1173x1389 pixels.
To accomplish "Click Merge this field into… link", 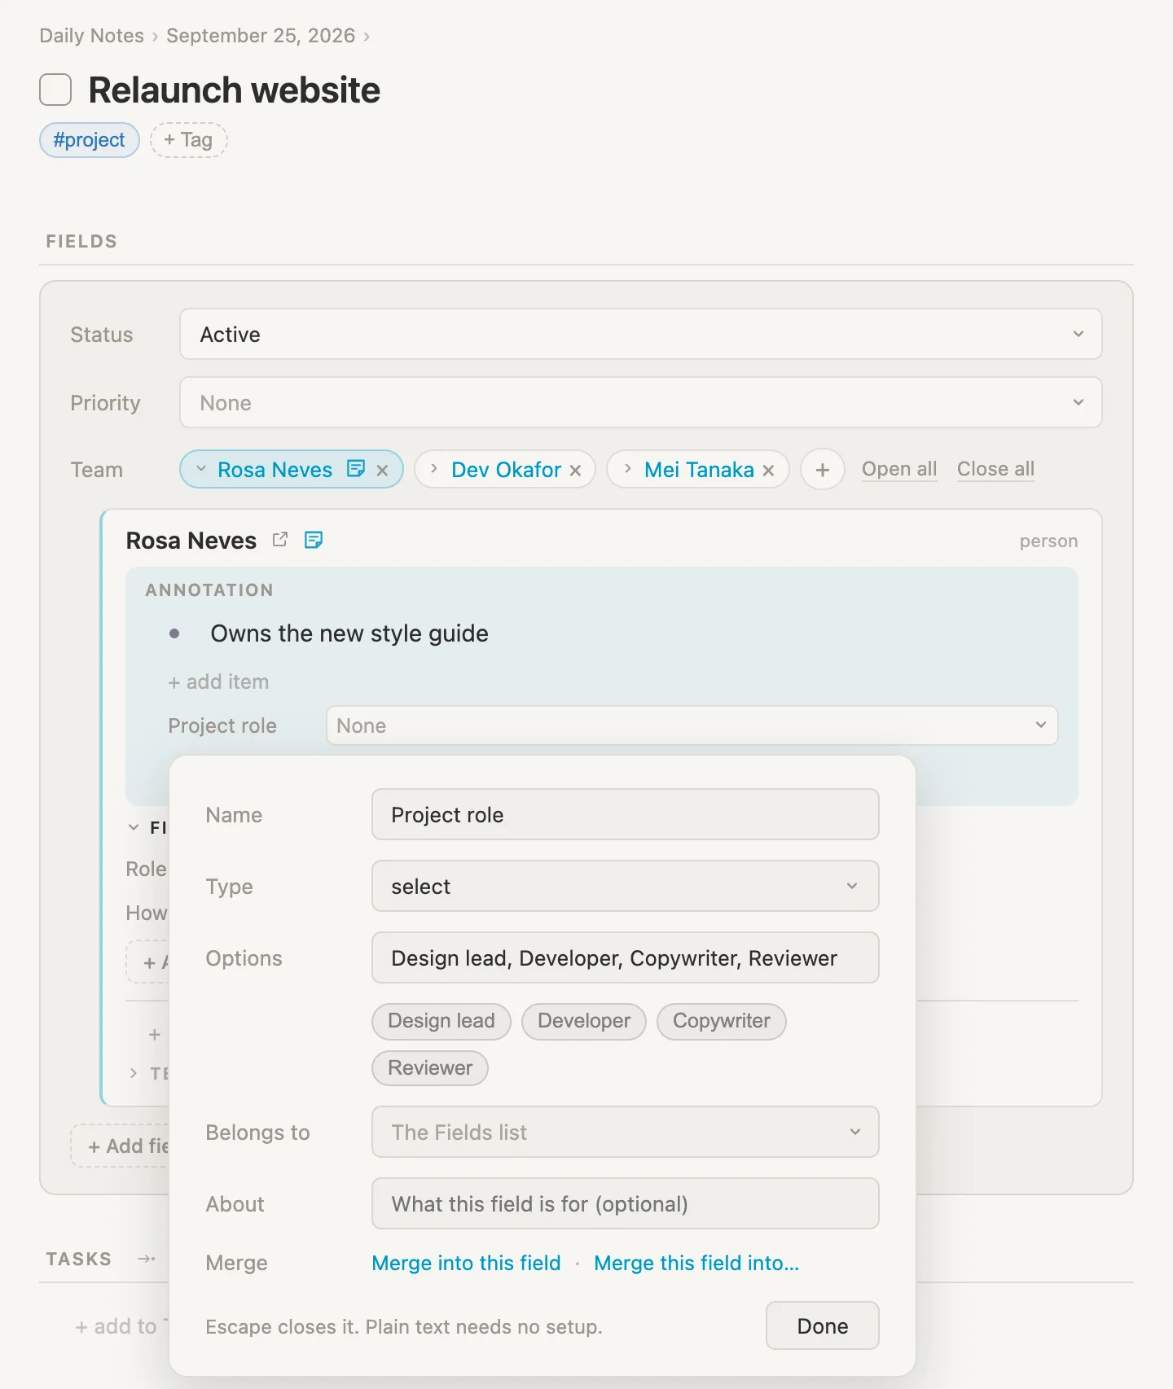I will pos(696,1263).
